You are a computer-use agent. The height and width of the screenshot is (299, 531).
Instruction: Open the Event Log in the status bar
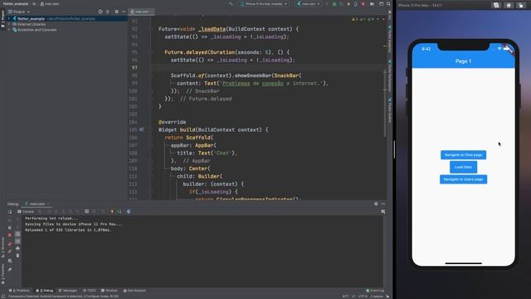pos(375,291)
